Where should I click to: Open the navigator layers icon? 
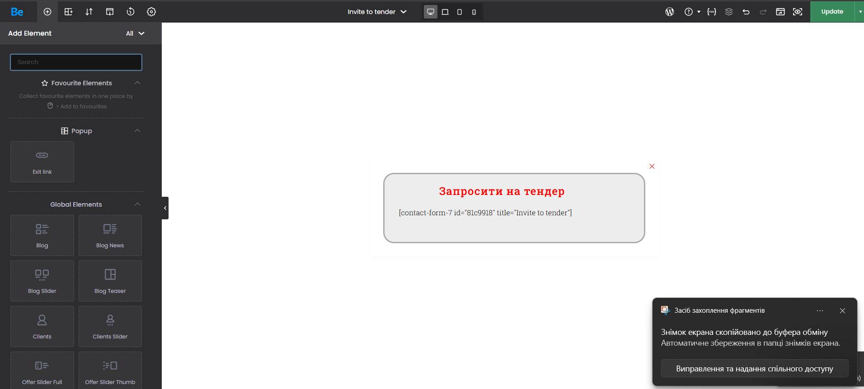point(729,12)
